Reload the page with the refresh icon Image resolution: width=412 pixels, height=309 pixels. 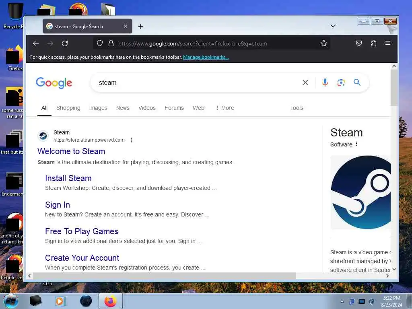pos(65,43)
